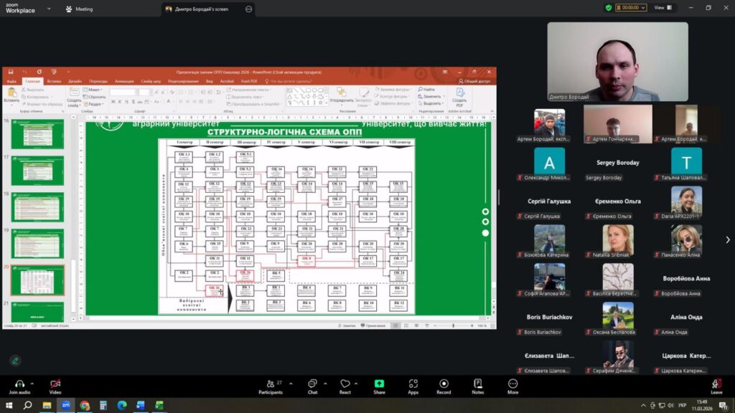This screenshot has width=735, height=413.
Task: Expand React options caret
Action: [x=357, y=383]
